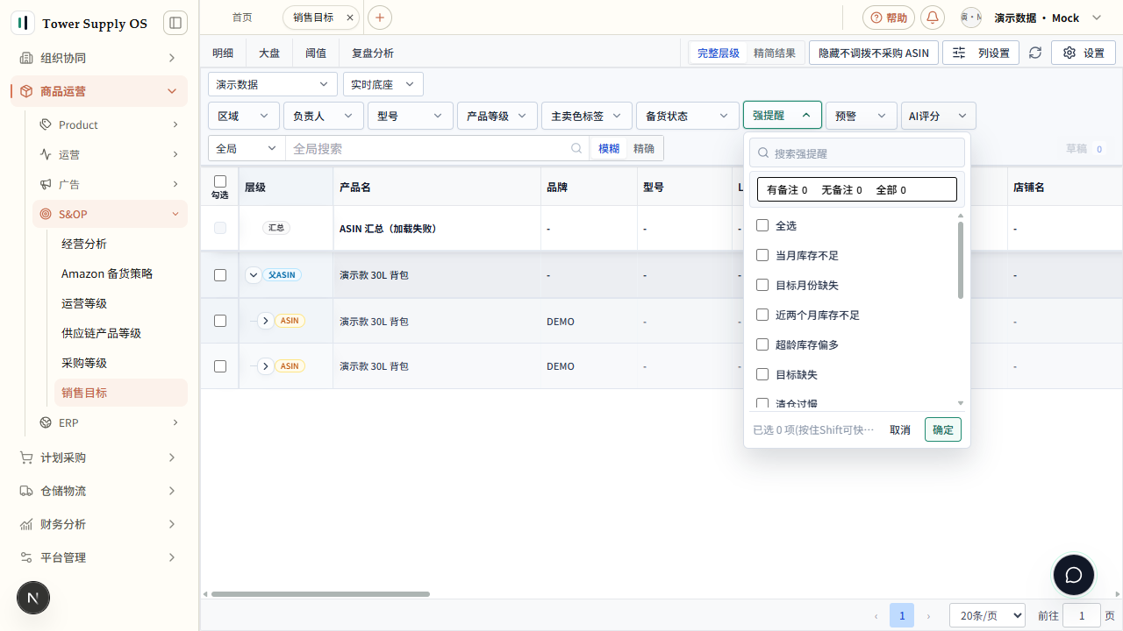This screenshot has height=631, width=1123.
Task: Open 列设置 column settings
Action: 981,53
